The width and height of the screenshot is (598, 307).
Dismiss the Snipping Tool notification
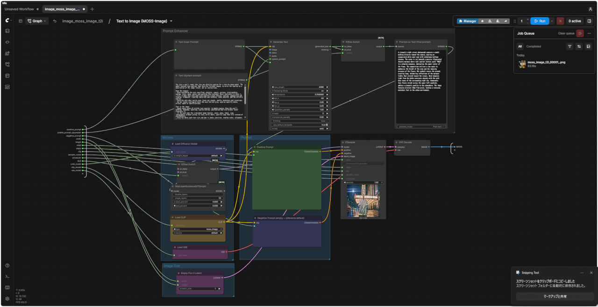(x=591, y=272)
